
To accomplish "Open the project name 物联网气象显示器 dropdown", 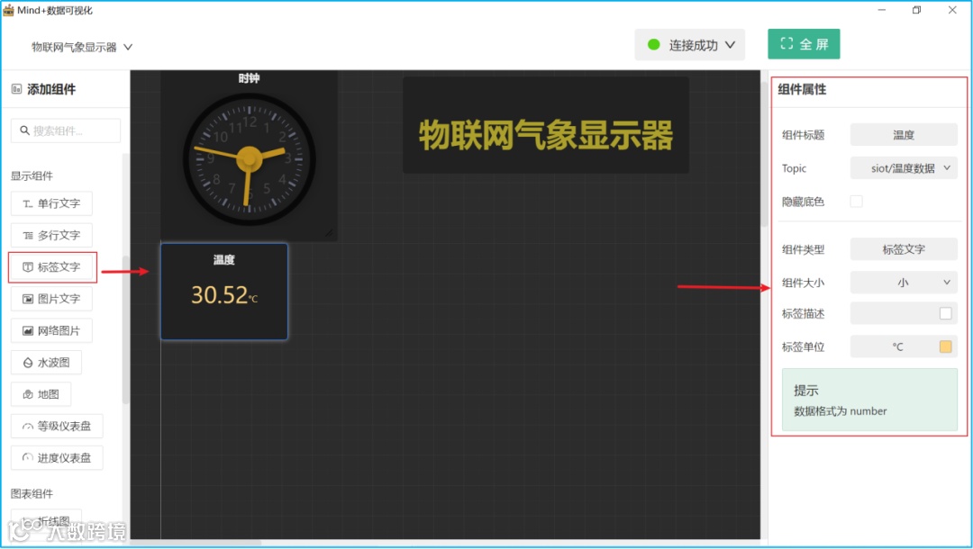I will point(82,47).
